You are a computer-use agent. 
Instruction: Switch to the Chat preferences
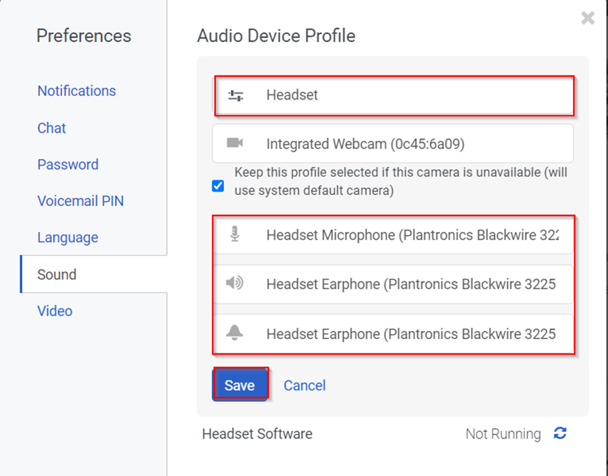pyautogui.click(x=51, y=128)
